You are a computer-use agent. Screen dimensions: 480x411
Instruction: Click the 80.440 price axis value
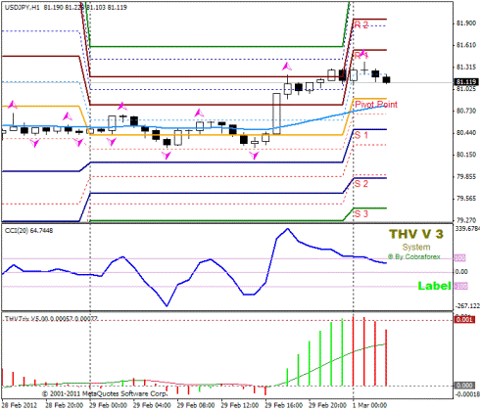click(x=466, y=133)
